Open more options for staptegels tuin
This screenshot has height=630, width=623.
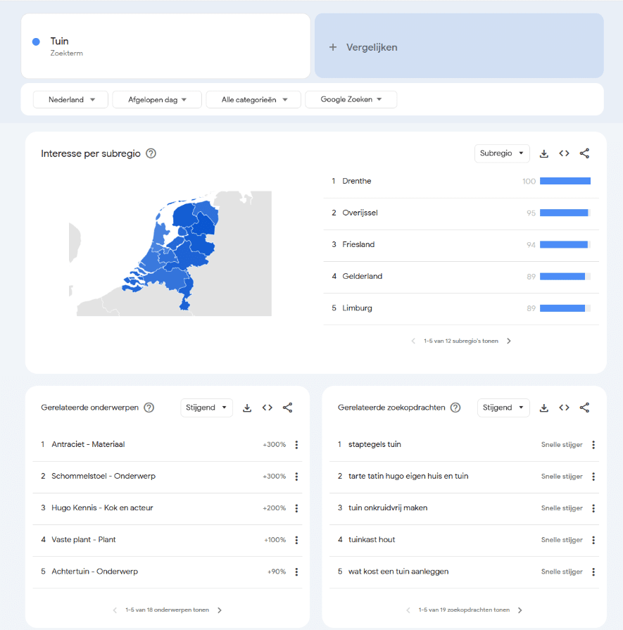[593, 445]
